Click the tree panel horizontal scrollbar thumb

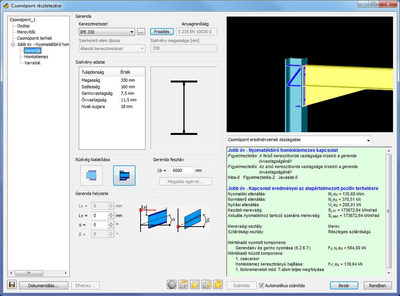click(x=29, y=273)
